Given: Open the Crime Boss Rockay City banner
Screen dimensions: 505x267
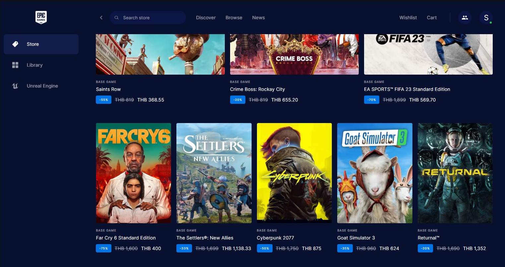Looking at the screenshot, I should tap(294, 54).
